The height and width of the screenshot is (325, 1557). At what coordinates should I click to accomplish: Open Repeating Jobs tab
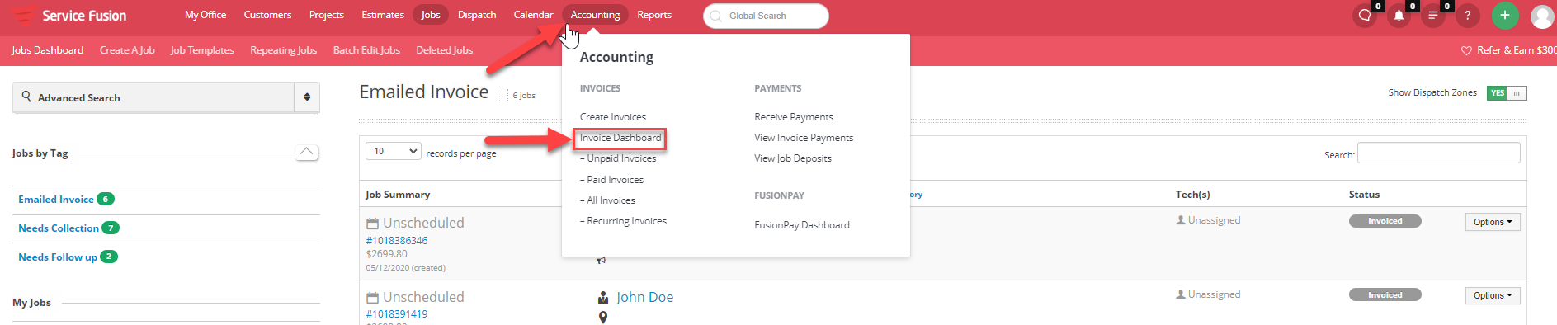(x=283, y=50)
